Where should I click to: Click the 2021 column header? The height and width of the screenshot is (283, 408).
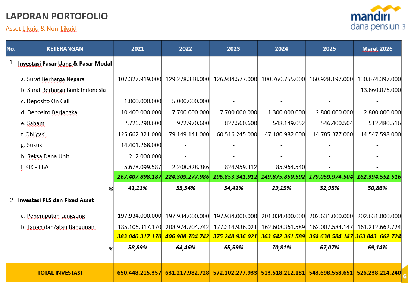pyautogui.click(x=138, y=48)
